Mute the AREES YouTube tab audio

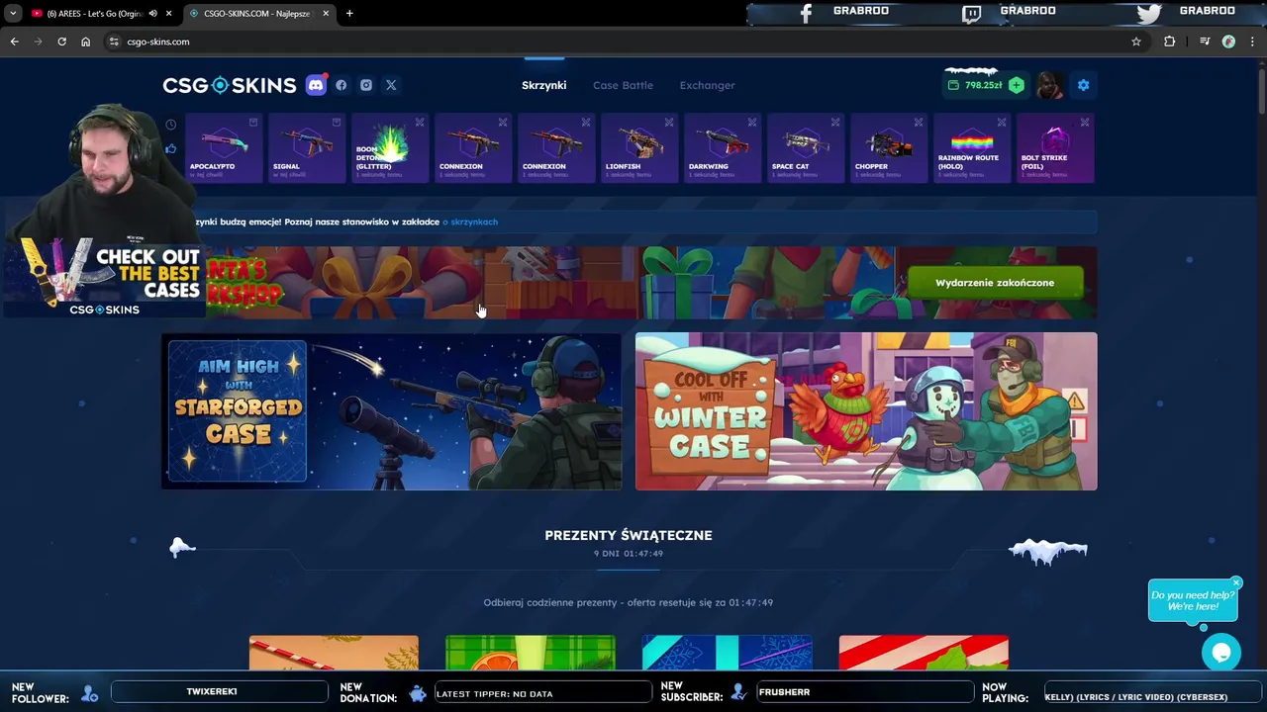coord(152,14)
